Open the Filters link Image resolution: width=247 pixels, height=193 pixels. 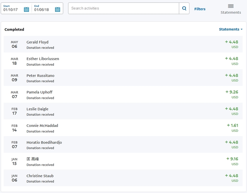coord(200,9)
